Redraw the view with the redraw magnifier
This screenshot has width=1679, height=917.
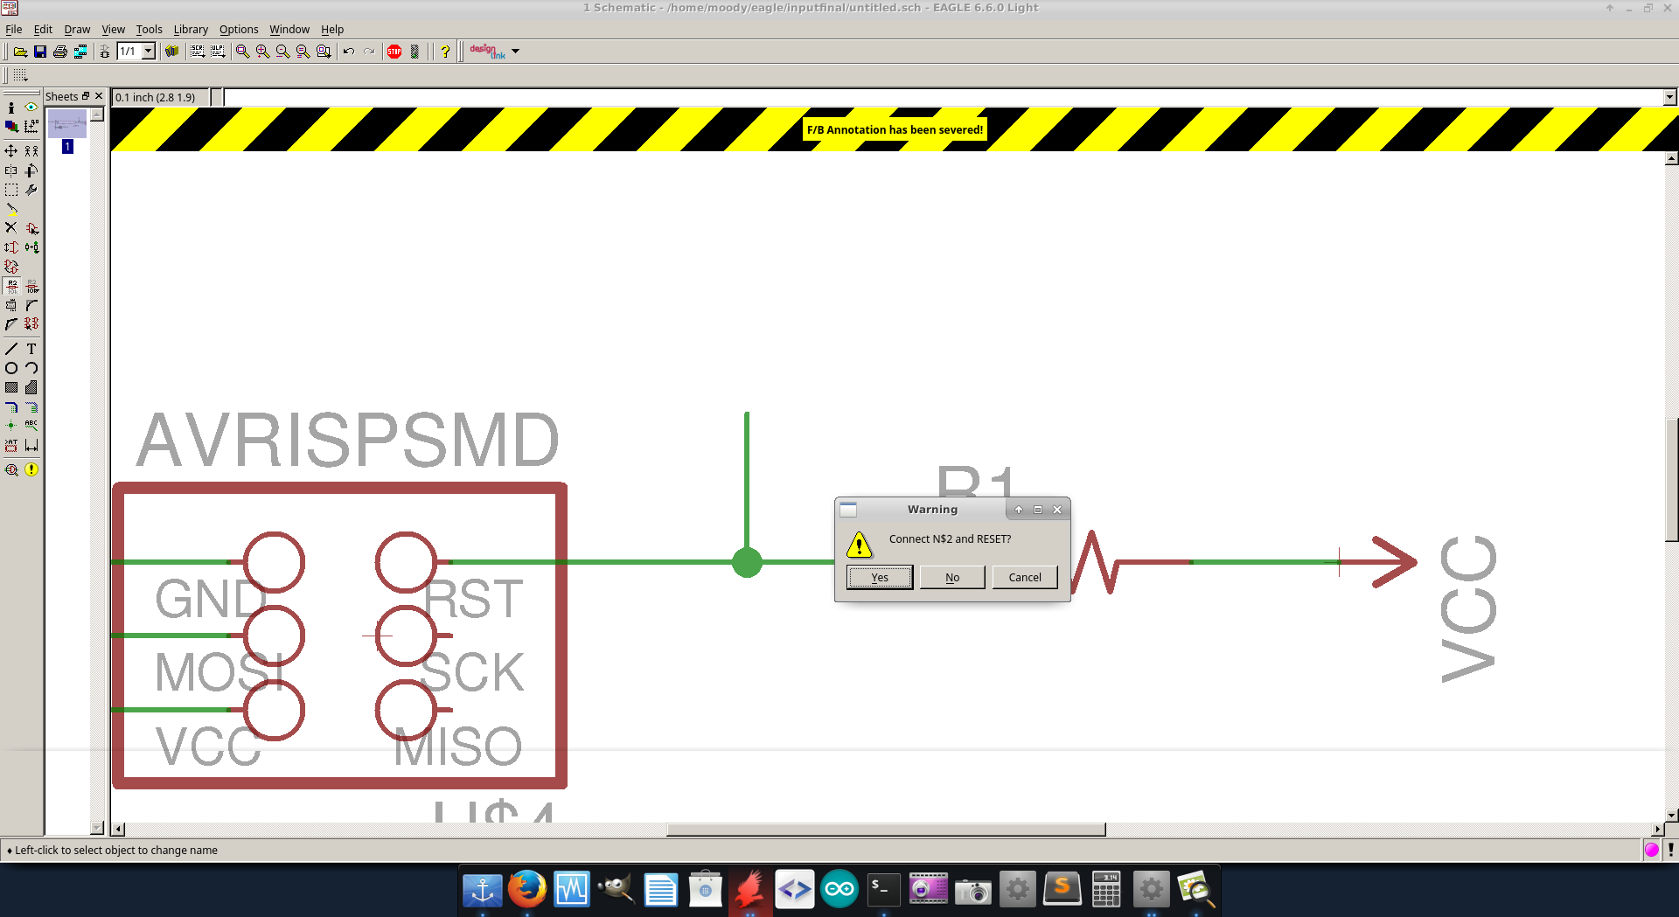pos(303,52)
